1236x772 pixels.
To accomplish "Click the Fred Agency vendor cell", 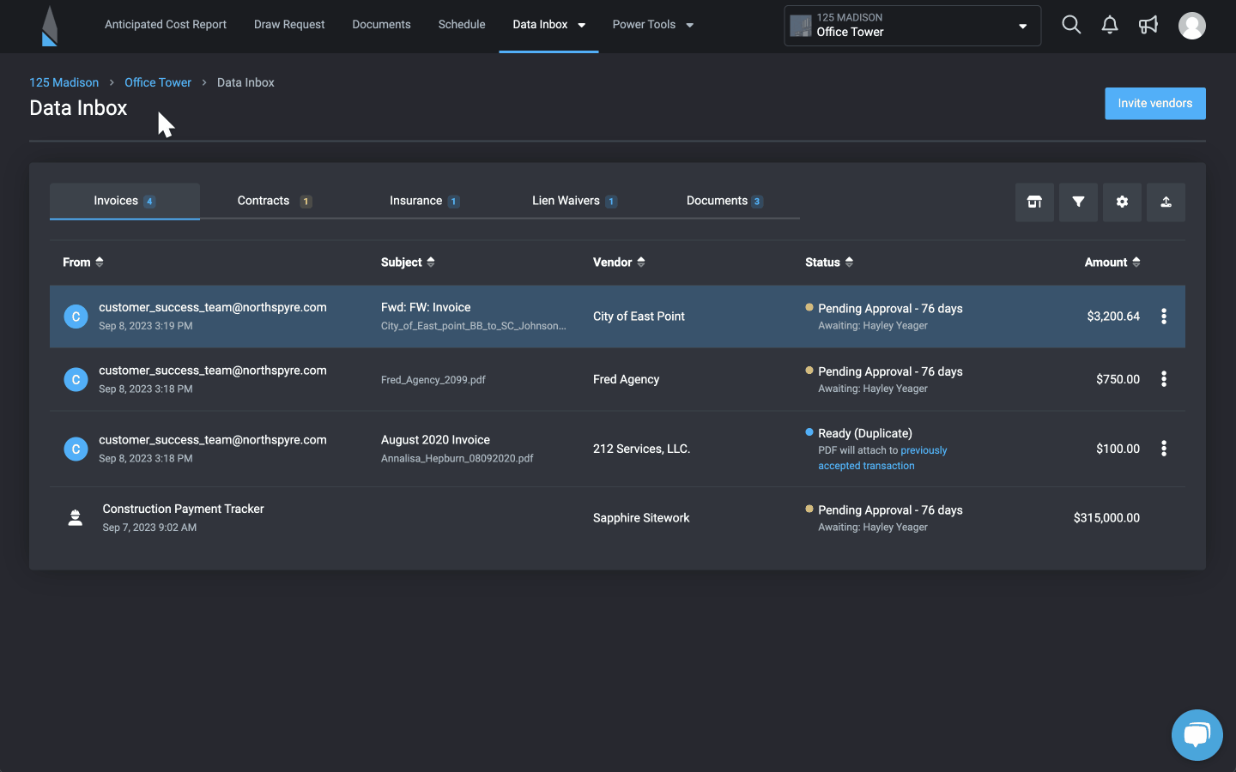I will pos(626,379).
